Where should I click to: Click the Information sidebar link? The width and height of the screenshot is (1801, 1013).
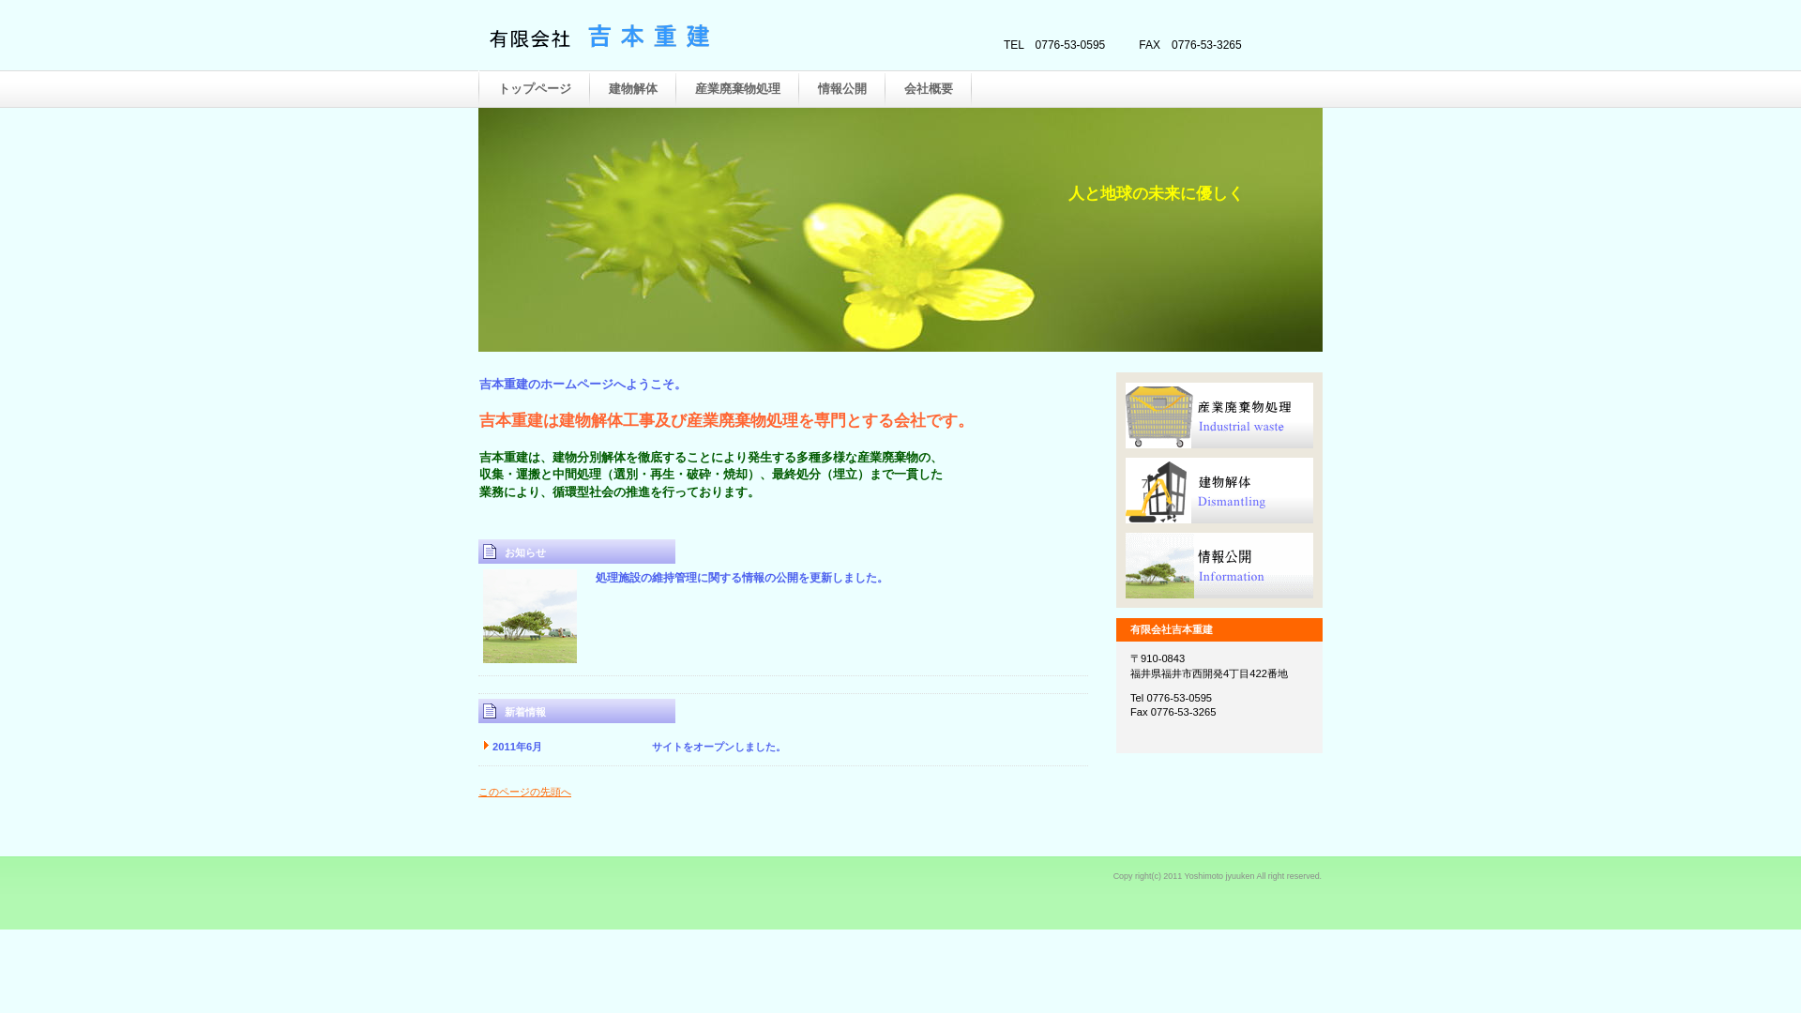pos(1232,576)
